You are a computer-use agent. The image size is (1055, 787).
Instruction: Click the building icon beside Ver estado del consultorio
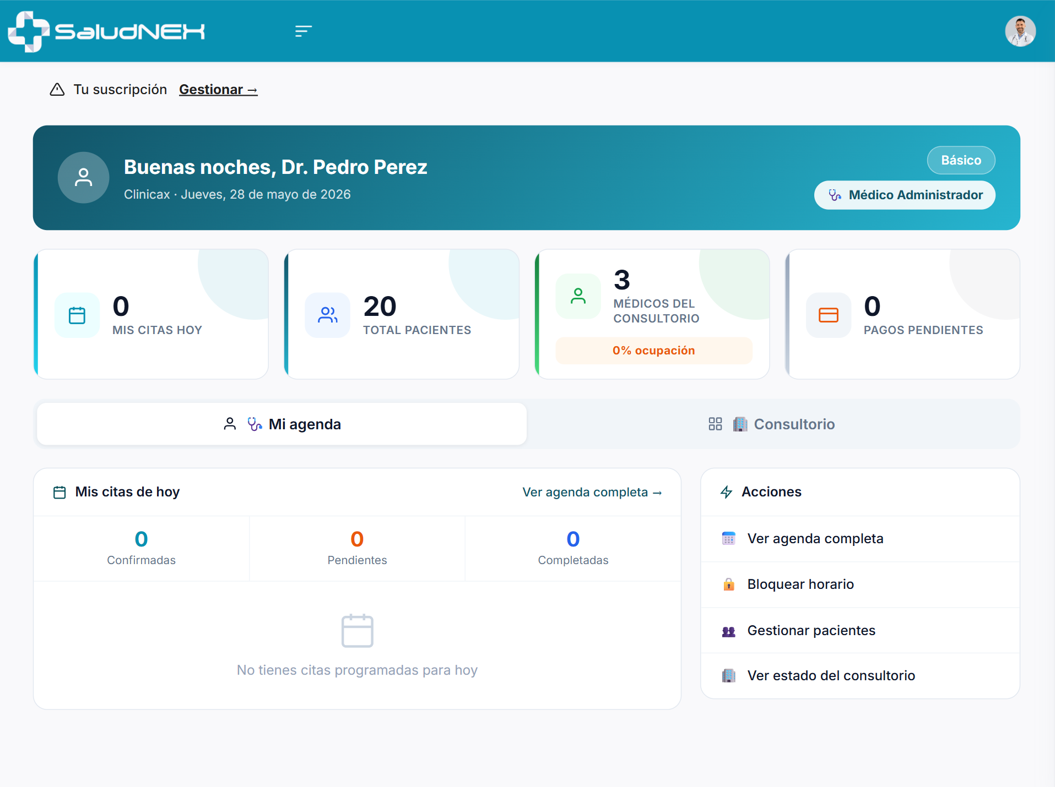click(729, 676)
